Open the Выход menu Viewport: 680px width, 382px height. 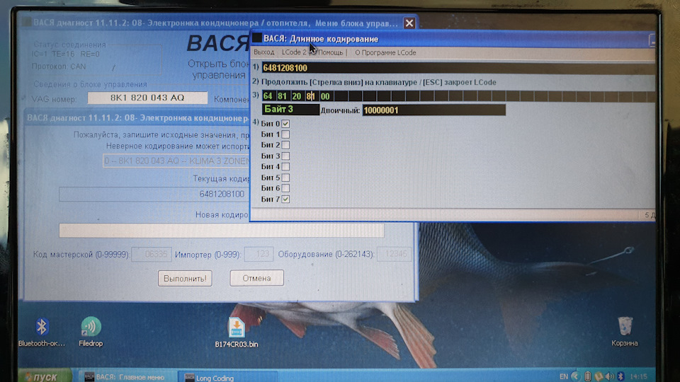(264, 52)
